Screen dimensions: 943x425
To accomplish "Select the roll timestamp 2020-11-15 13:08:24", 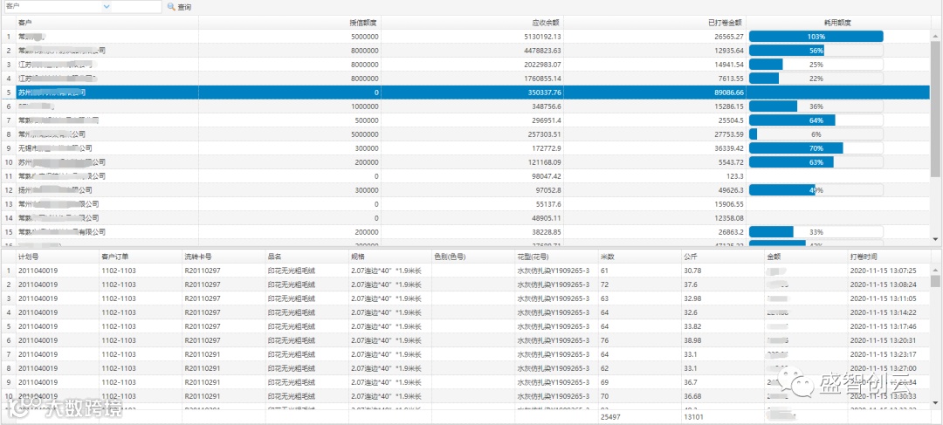I will 883,284.
